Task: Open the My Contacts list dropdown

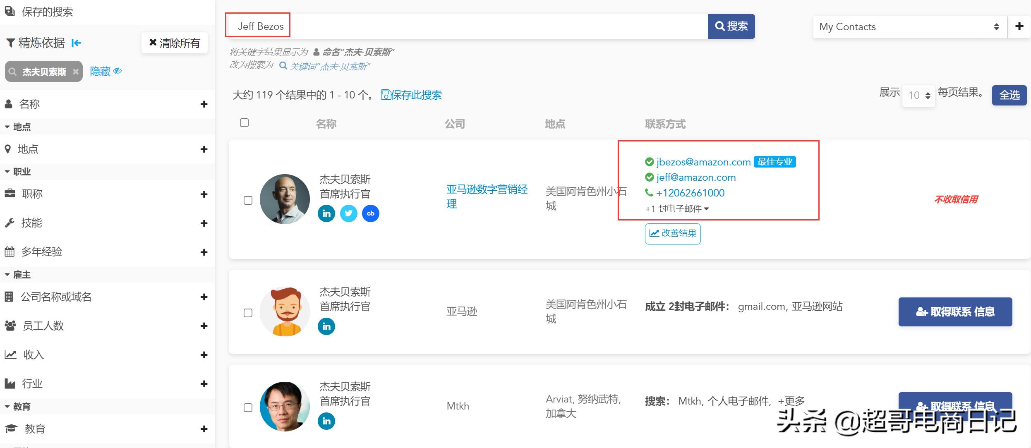Action: (x=909, y=27)
